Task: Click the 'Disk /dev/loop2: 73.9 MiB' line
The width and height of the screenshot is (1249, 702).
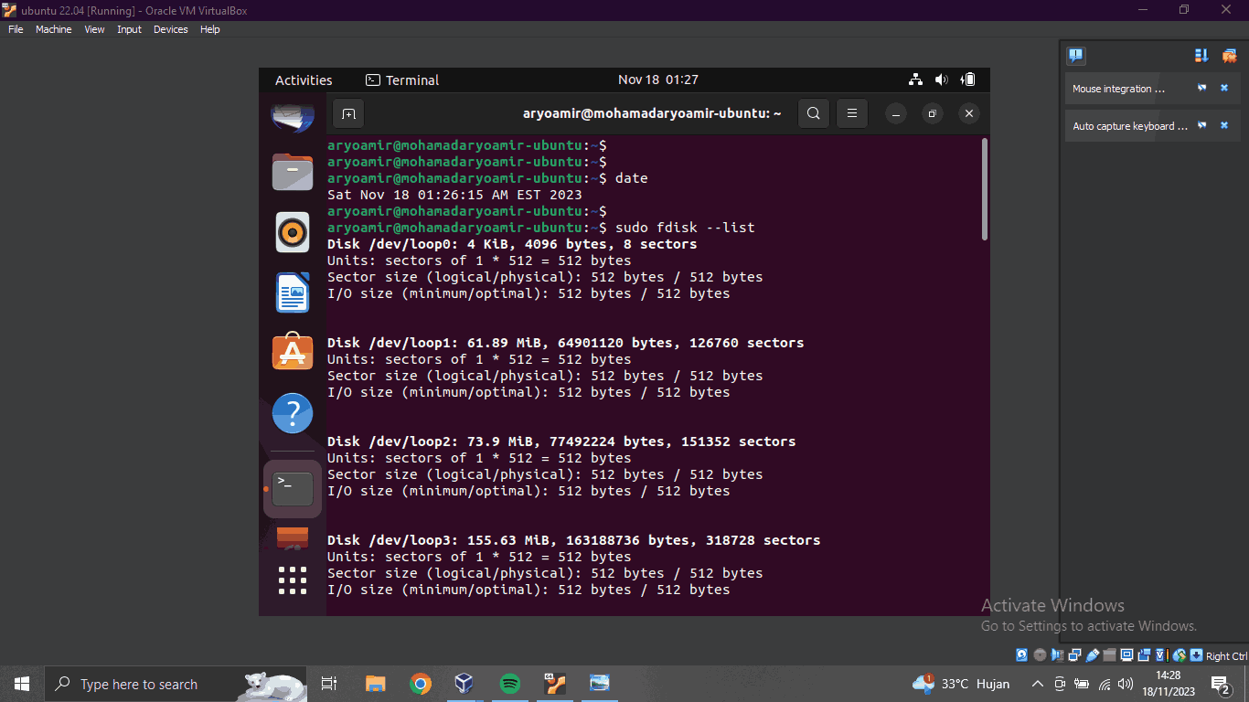Action: tap(561, 441)
